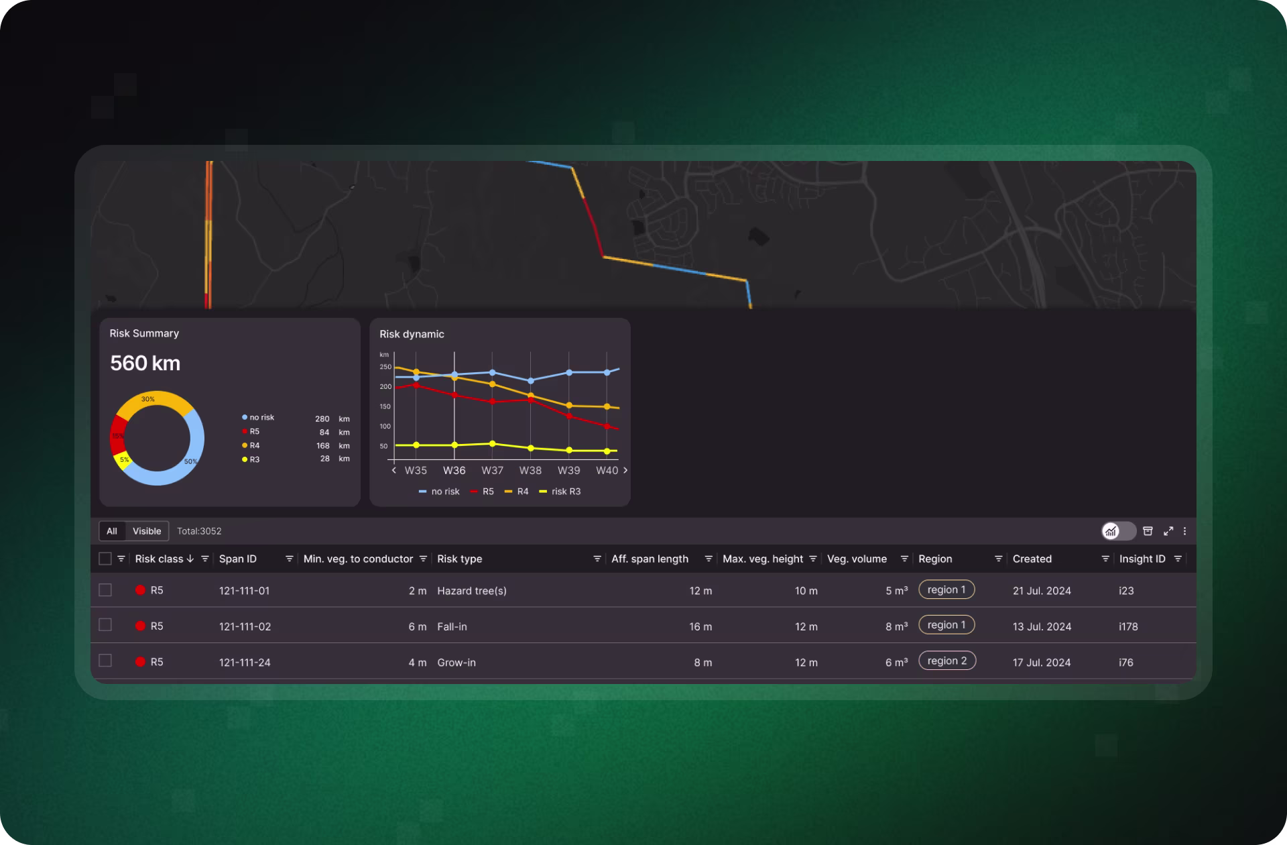Tick the select-all header checkbox
This screenshot has width=1287, height=845.
105,559
